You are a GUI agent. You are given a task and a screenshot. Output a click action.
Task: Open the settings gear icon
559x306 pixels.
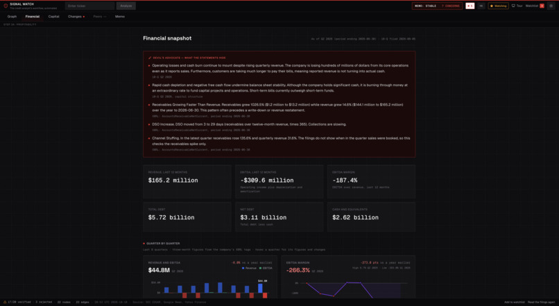(x=551, y=6)
